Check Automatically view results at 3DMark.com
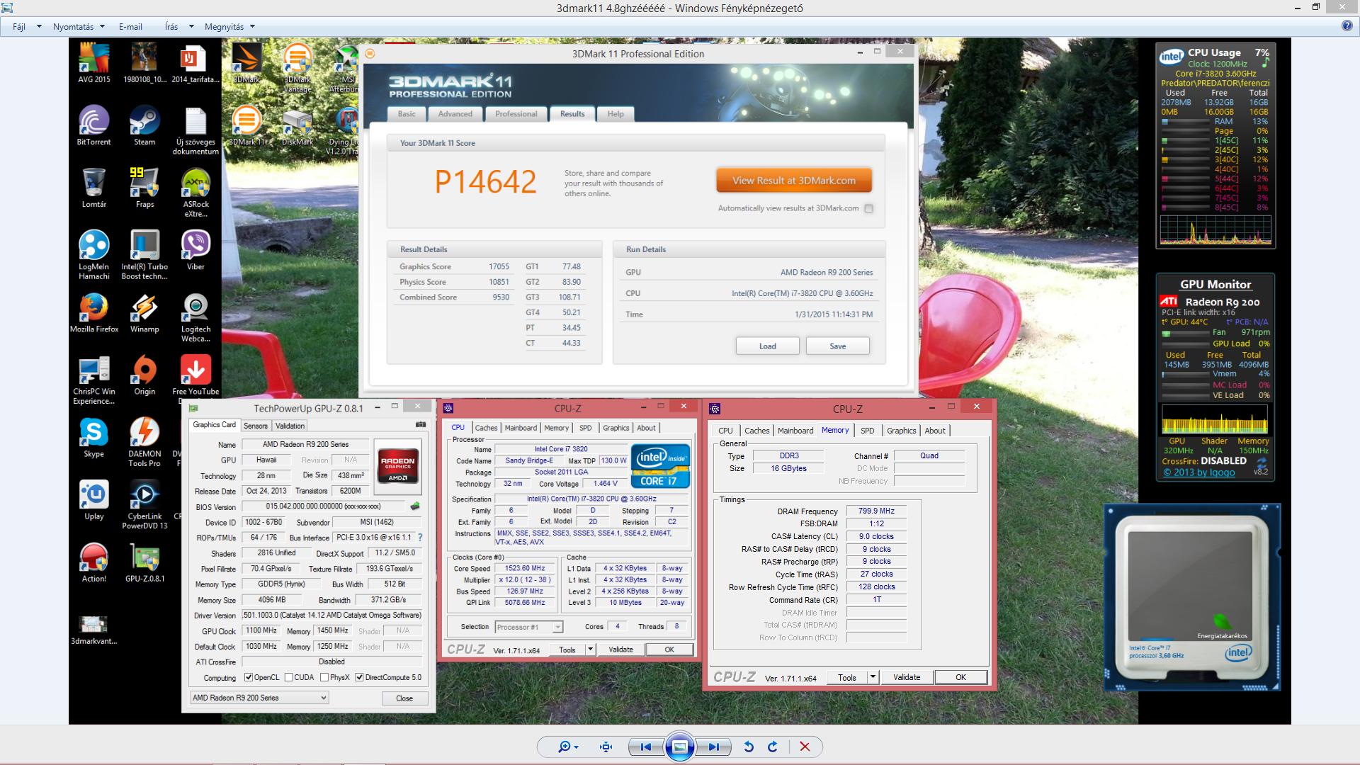Image resolution: width=1360 pixels, height=765 pixels. pos(868,208)
